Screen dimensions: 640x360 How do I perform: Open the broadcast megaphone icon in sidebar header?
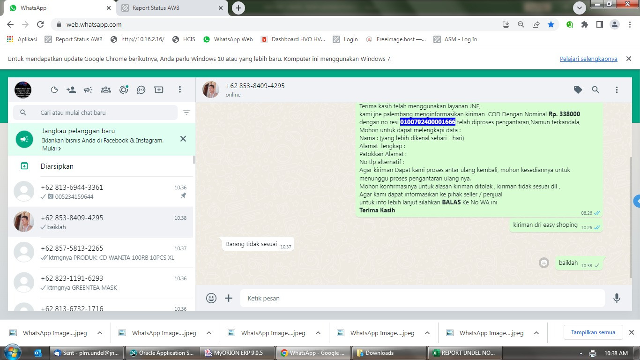click(x=88, y=90)
